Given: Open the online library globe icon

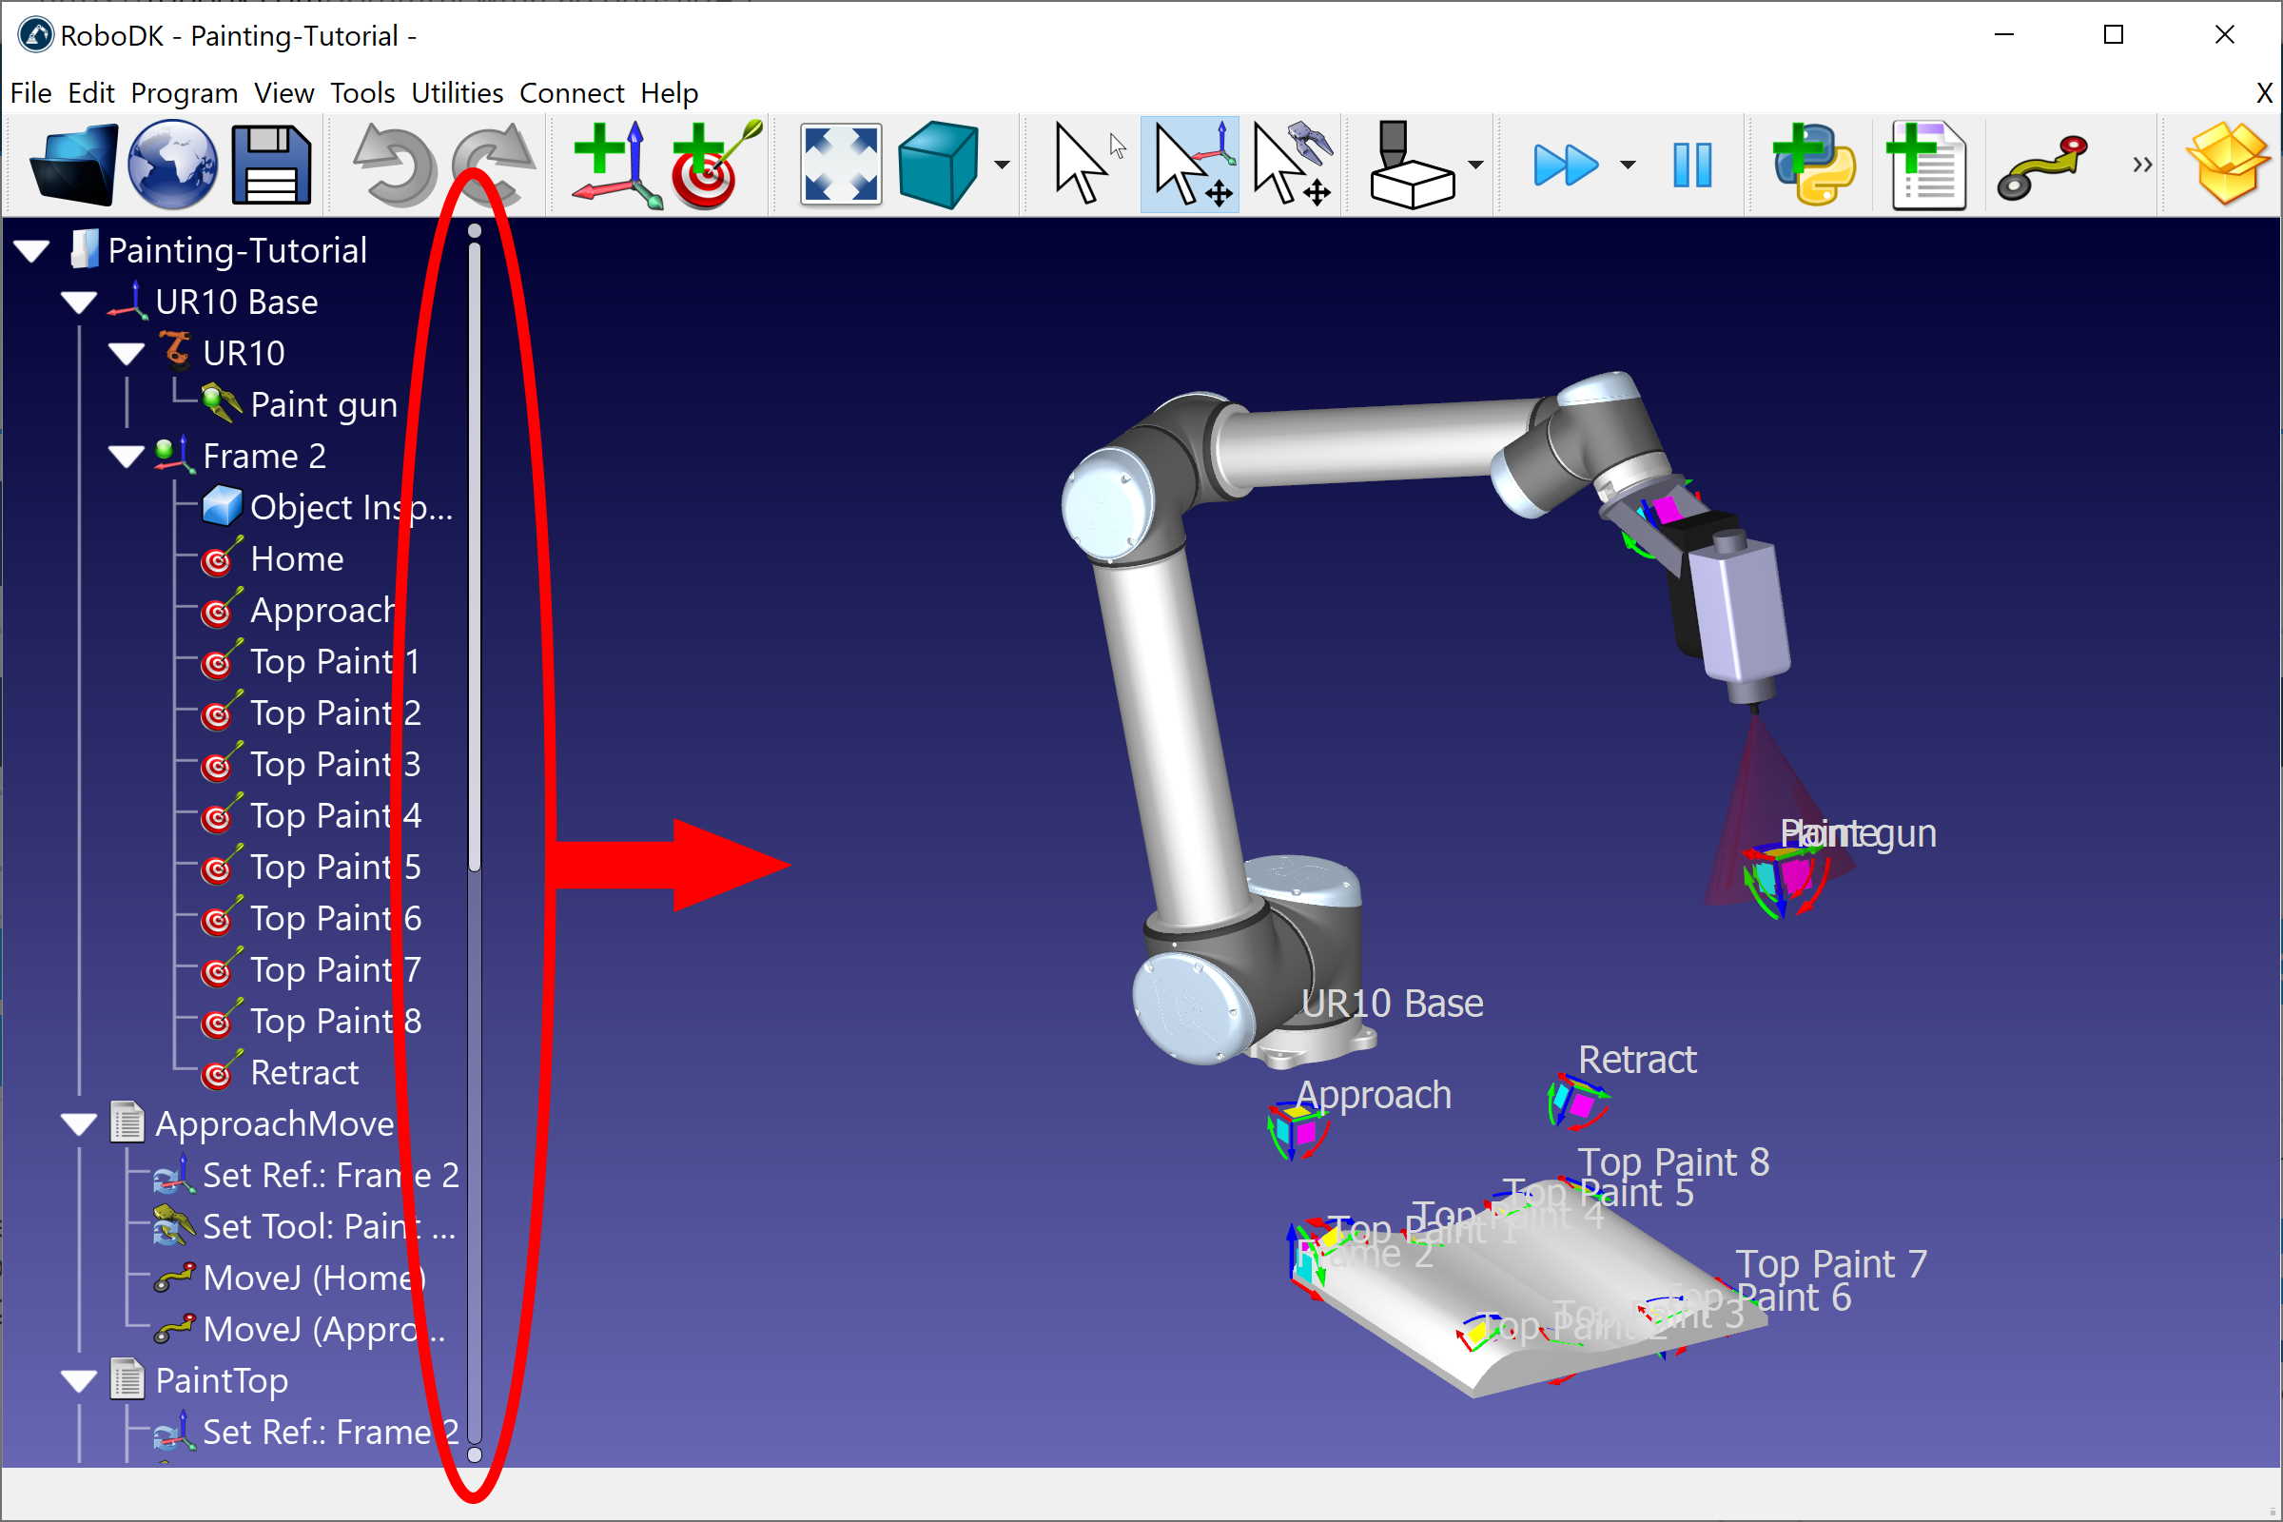Looking at the screenshot, I should click(x=173, y=165).
